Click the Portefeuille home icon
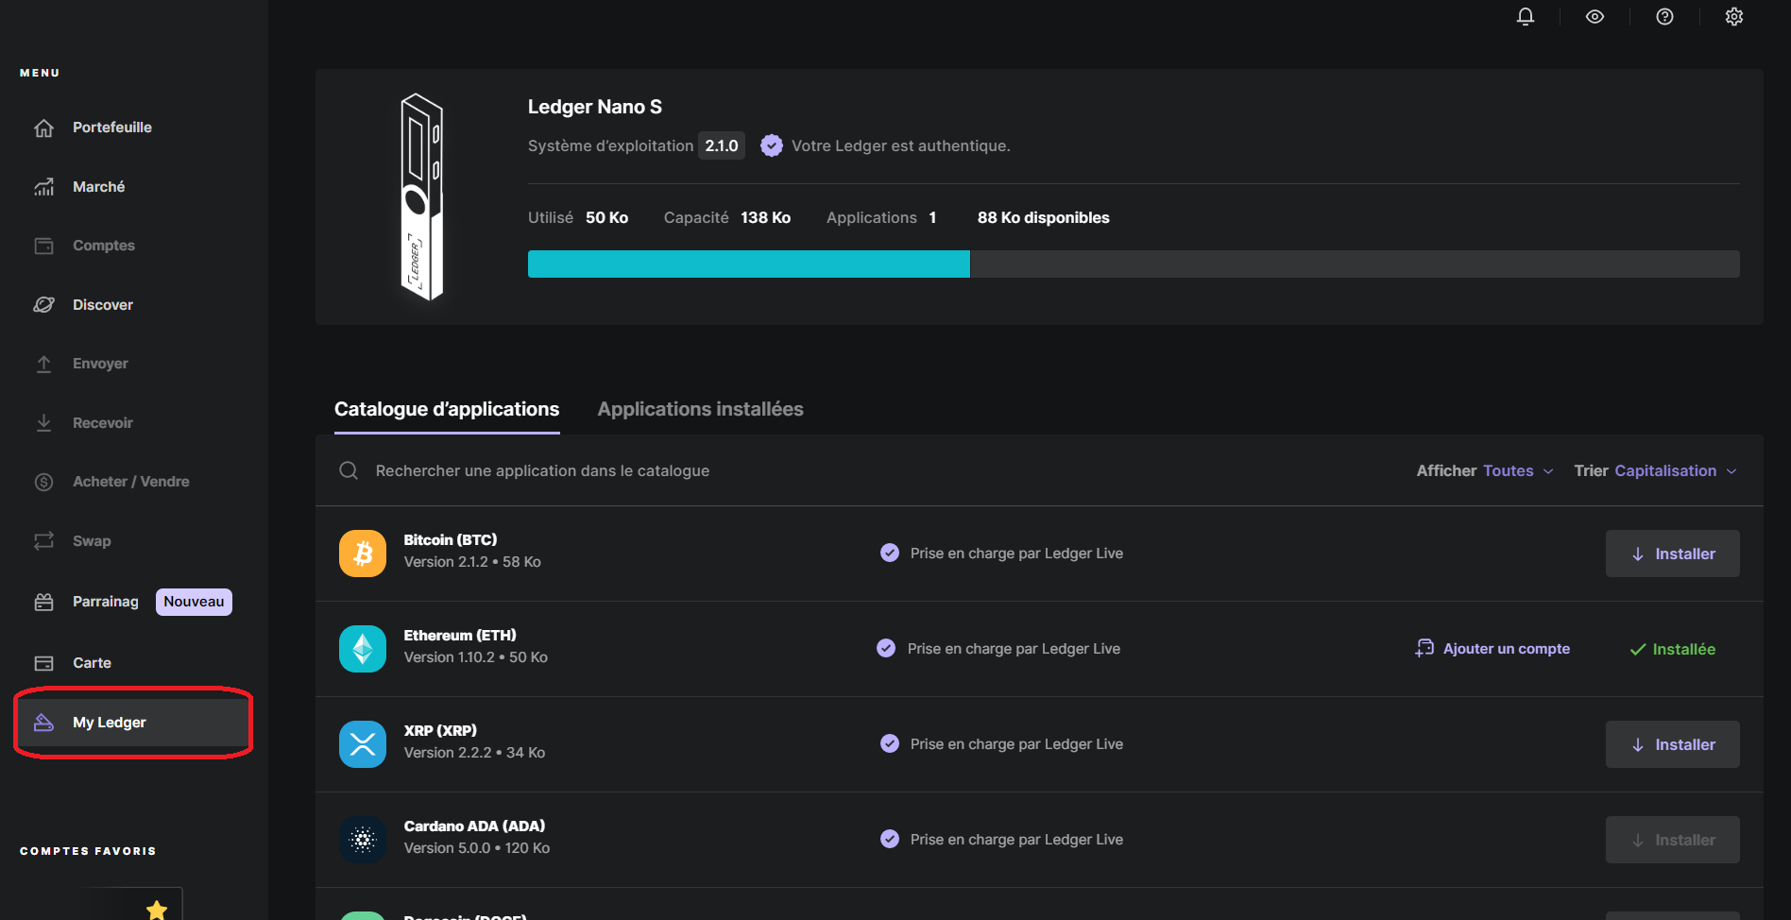The width and height of the screenshot is (1791, 920). [44, 128]
